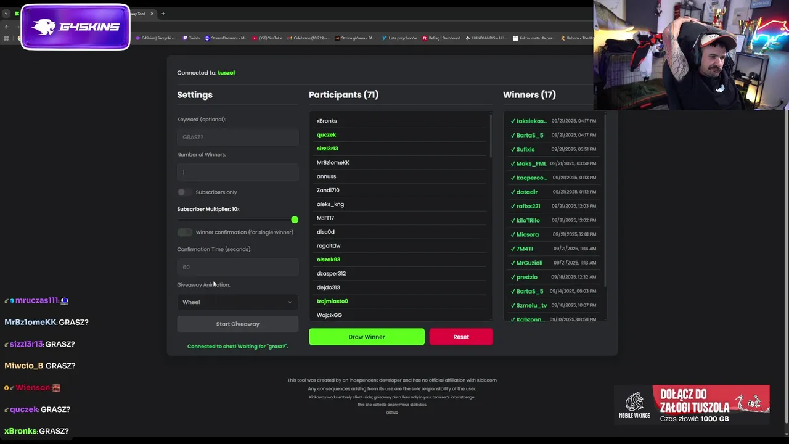The height and width of the screenshot is (444, 789).
Task: Click winner predzio entry
Action: click(x=553, y=277)
